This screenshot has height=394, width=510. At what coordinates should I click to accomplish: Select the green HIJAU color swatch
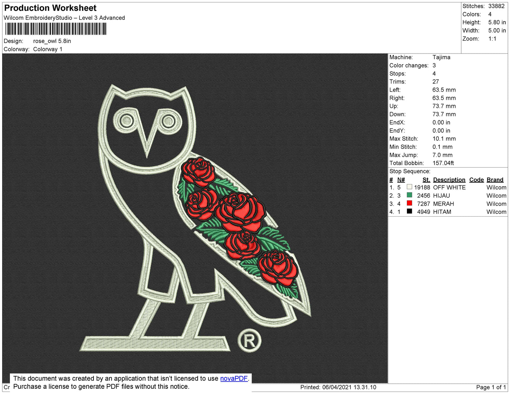(x=409, y=195)
